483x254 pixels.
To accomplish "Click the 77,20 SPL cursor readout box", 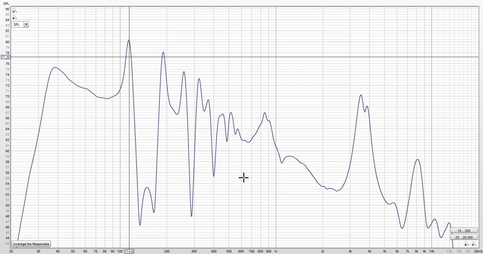I will tap(5, 57).
